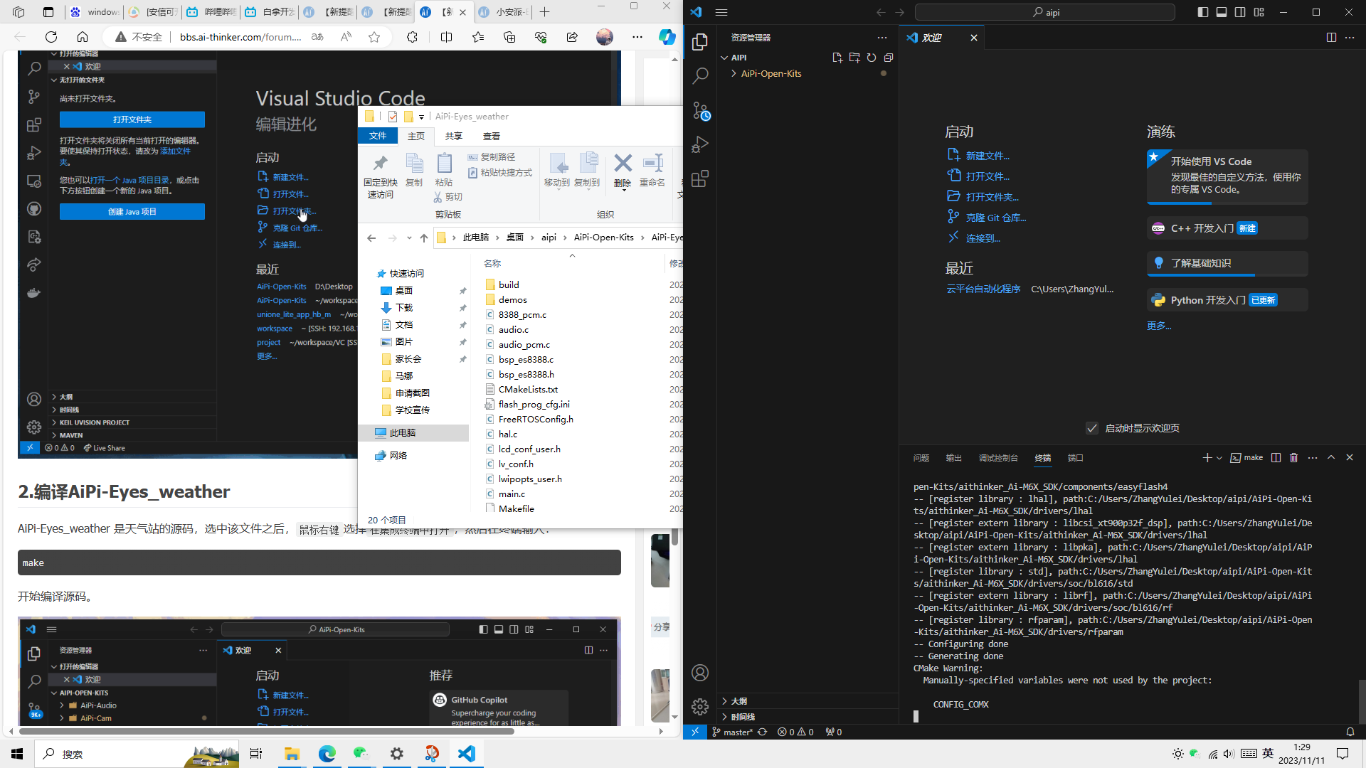
Task: Open the remote window indicator in status bar
Action: tap(695, 732)
